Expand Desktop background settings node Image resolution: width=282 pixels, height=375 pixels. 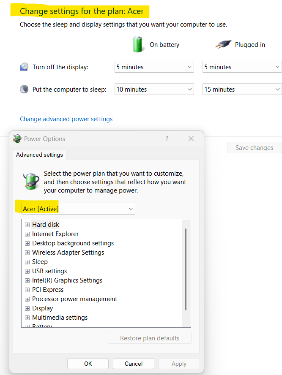pos(27,244)
